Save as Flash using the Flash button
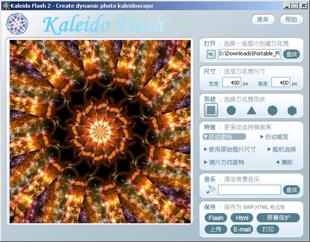The height and width of the screenshot is (242, 310). [216, 218]
